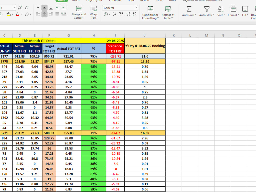The image size is (256, 192).
Task: Select cell with value 956.72
Action: (x=49, y=56)
